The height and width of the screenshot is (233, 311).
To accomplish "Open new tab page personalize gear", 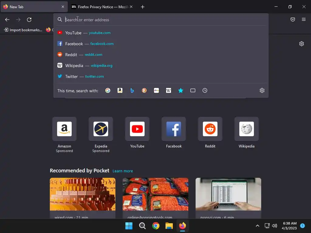I will tap(302, 44).
